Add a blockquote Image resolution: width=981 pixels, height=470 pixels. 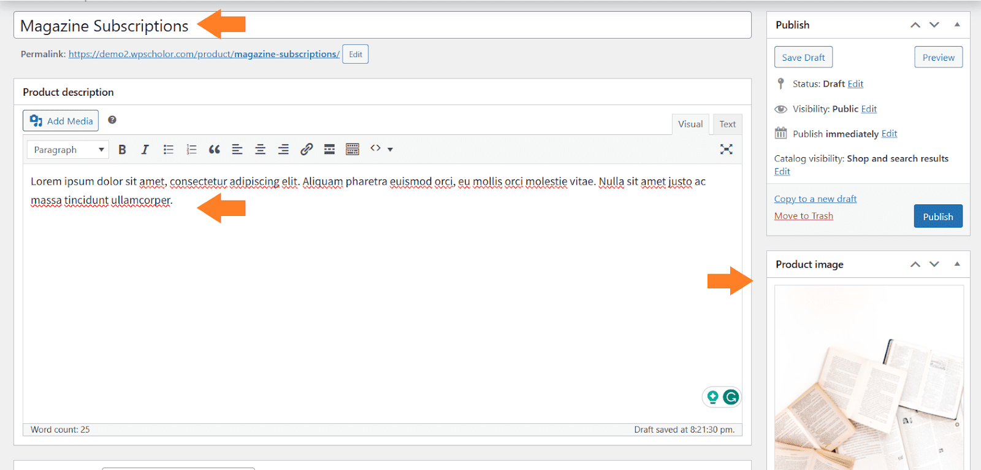[x=214, y=149]
